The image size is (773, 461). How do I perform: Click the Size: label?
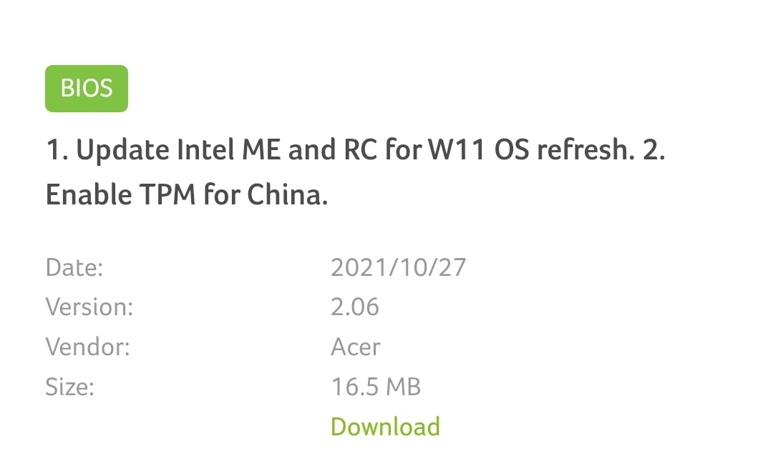point(69,387)
